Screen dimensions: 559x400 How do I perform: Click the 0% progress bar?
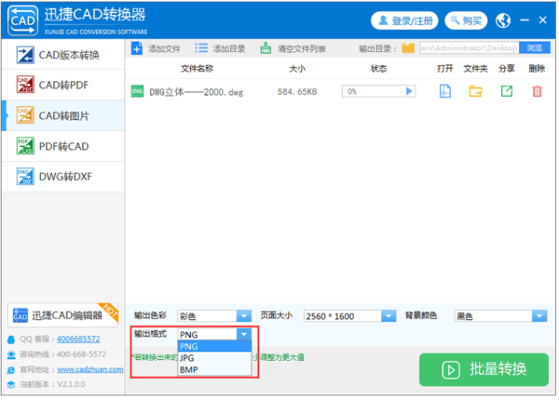click(x=378, y=91)
